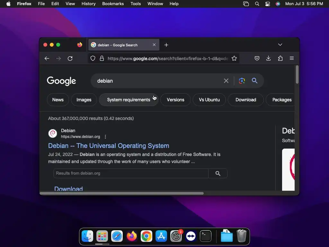This screenshot has width=329, height=247.
Task: Open the three-dot menu beside debian.org URL
Action: [105, 137]
